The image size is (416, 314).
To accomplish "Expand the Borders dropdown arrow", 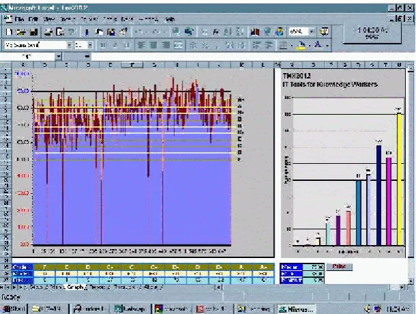I will pos(292,46).
